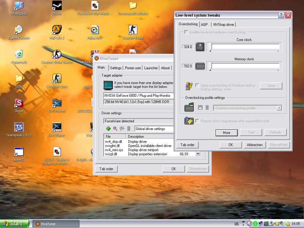Toggle Apply overclocking at Windows startup
The image size is (304, 228).
tap(197, 85)
